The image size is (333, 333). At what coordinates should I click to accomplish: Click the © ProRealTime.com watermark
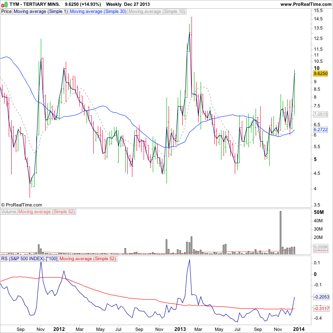point(22,205)
